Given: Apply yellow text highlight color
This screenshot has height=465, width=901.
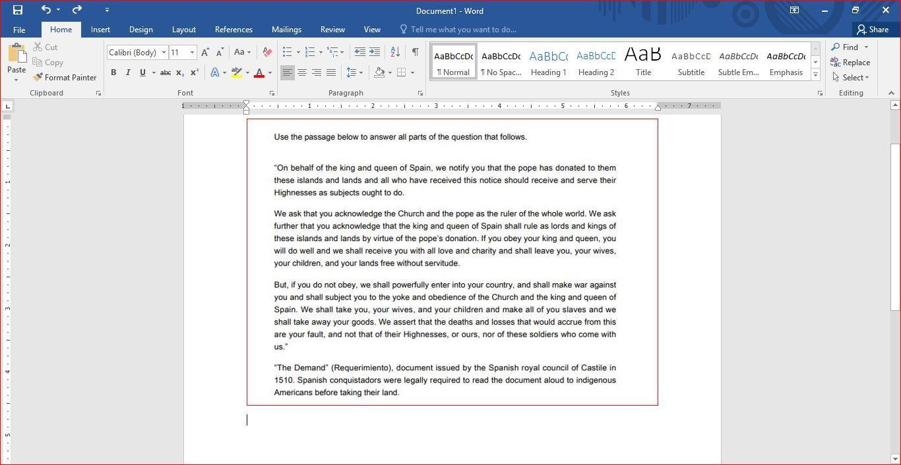Looking at the screenshot, I should [x=236, y=72].
